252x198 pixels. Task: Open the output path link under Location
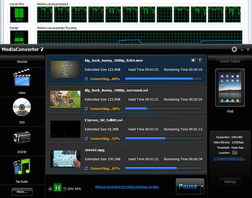coord(229,159)
